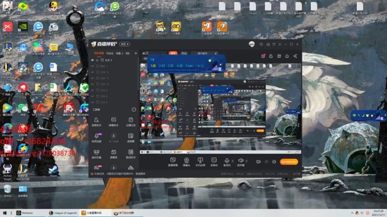Open the hamburger menu in the title bar
387x217 pixels.
(280, 44)
